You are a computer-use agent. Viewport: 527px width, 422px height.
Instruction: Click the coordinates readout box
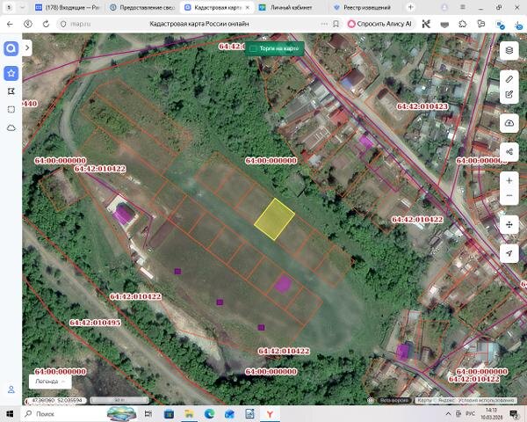click(x=55, y=401)
